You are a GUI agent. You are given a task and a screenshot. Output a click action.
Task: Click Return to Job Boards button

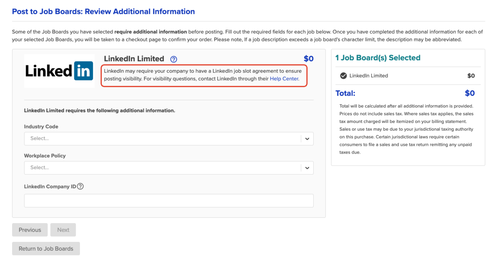(46, 249)
